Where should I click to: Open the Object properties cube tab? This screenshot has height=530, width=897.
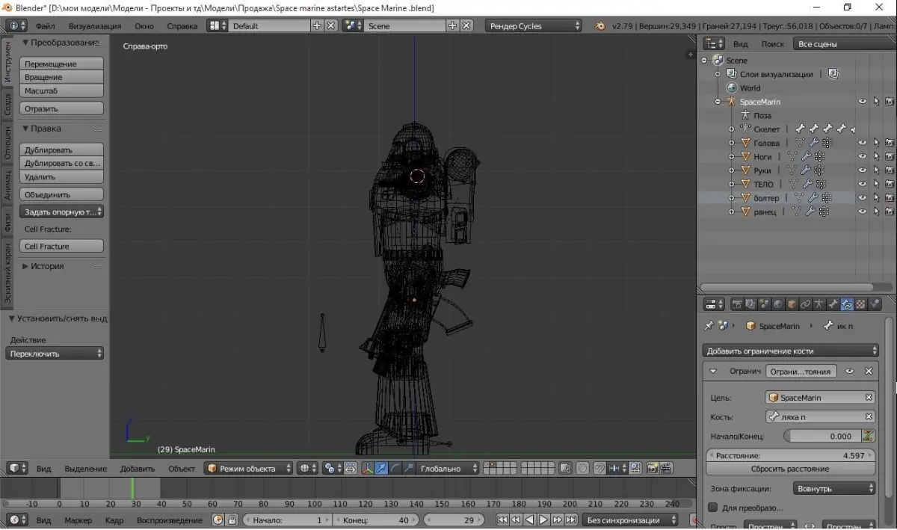click(x=792, y=304)
